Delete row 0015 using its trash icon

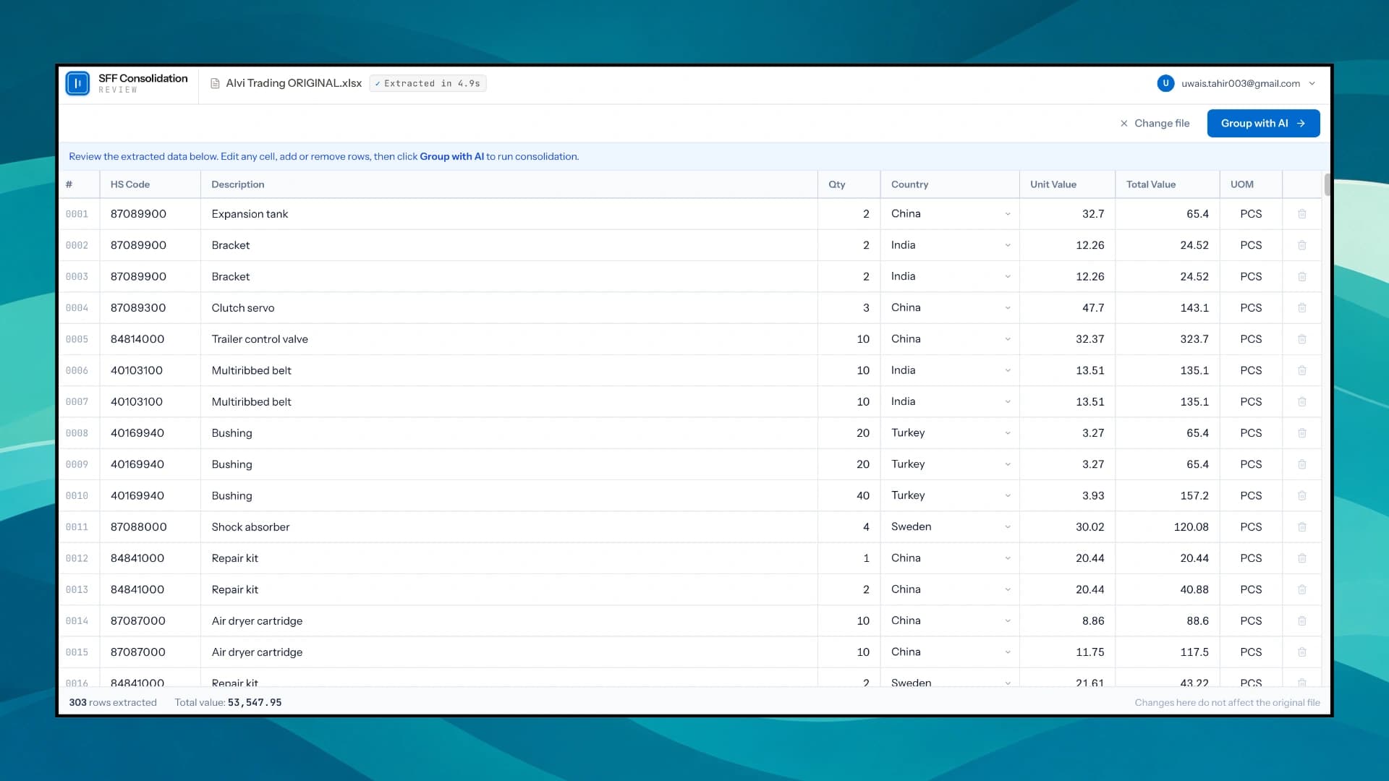click(1302, 652)
